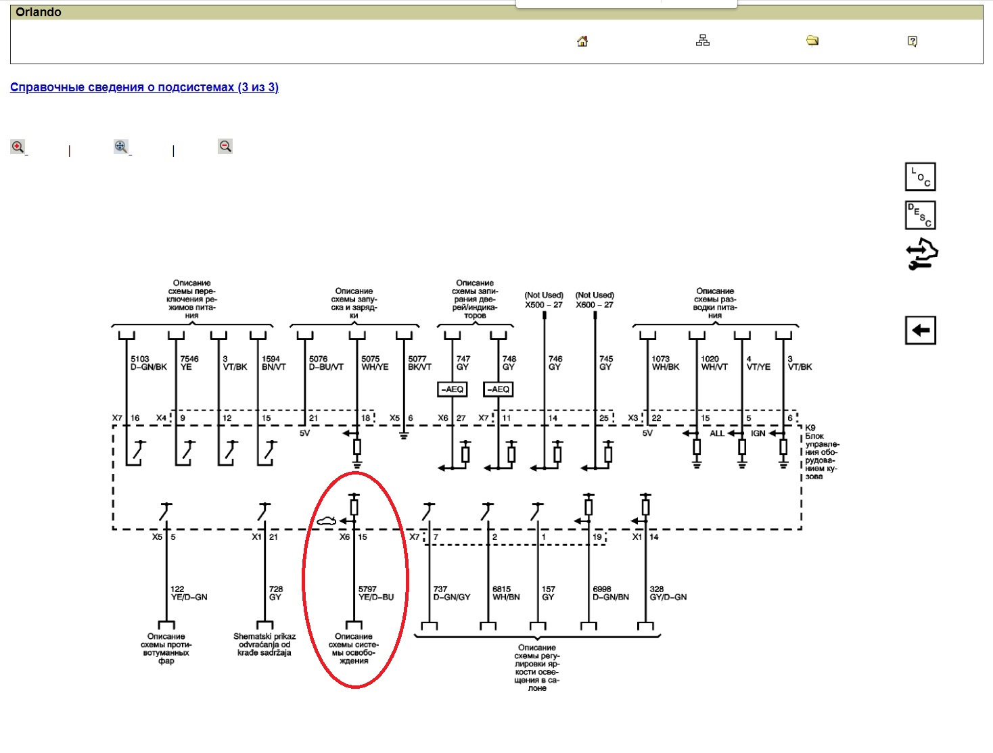Go to the home page icon
Screen dimensions: 993x753
(582, 41)
